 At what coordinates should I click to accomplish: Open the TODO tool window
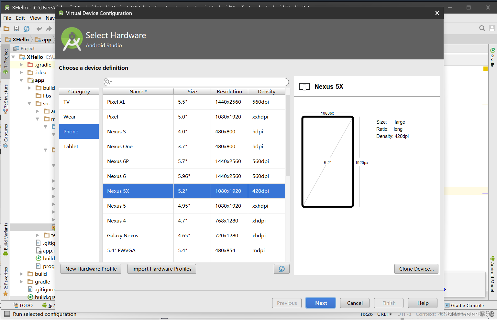23,305
